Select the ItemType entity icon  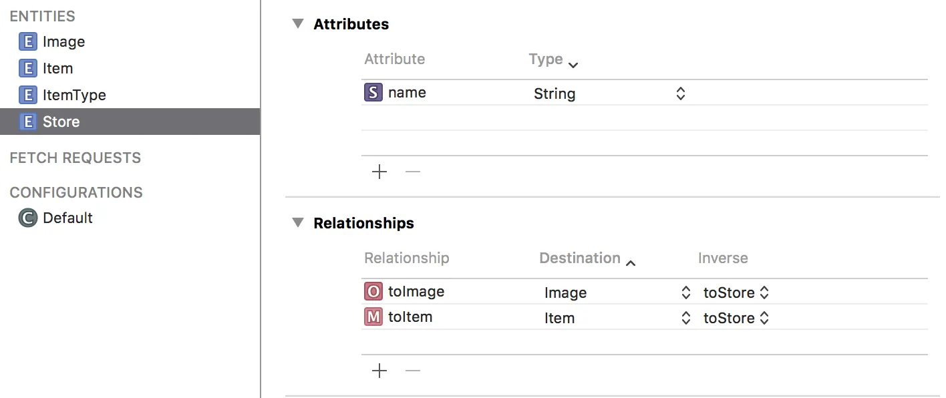[x=27, y=95]
